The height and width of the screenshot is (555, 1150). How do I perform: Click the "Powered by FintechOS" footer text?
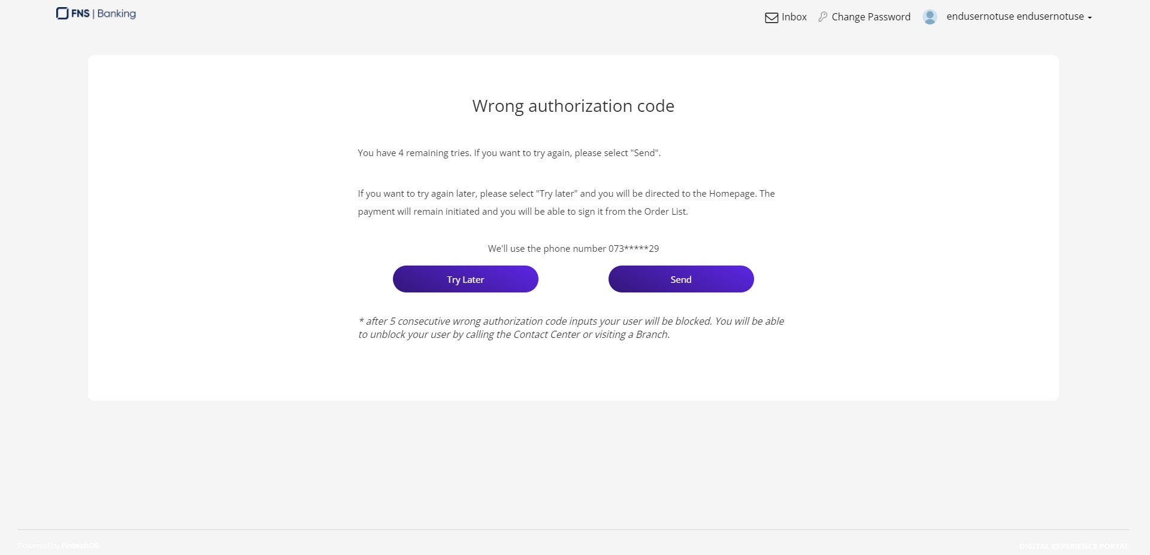59,546
